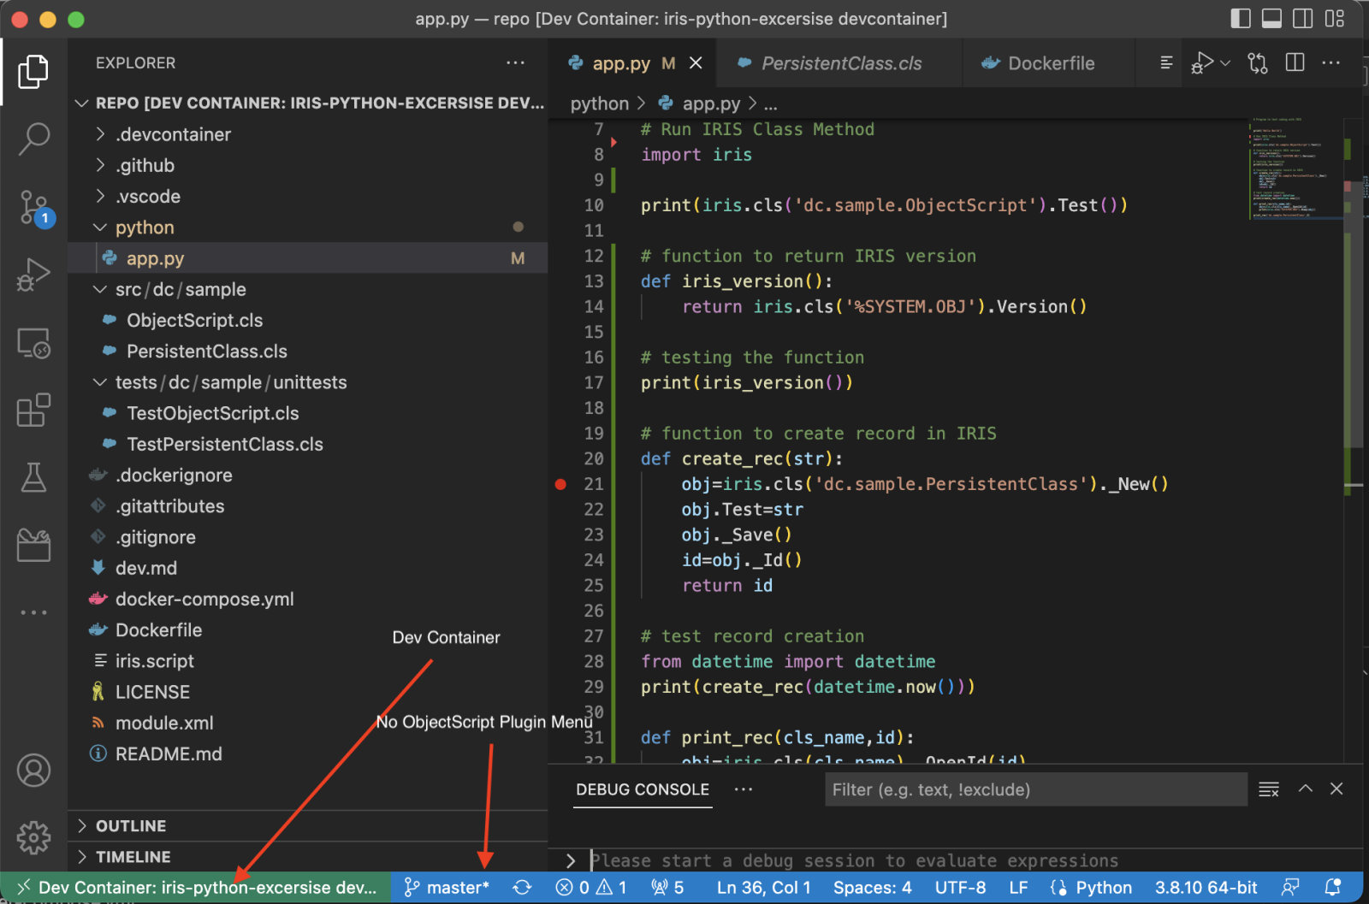
Task: Close the debug console panel
Action: 1336,789
